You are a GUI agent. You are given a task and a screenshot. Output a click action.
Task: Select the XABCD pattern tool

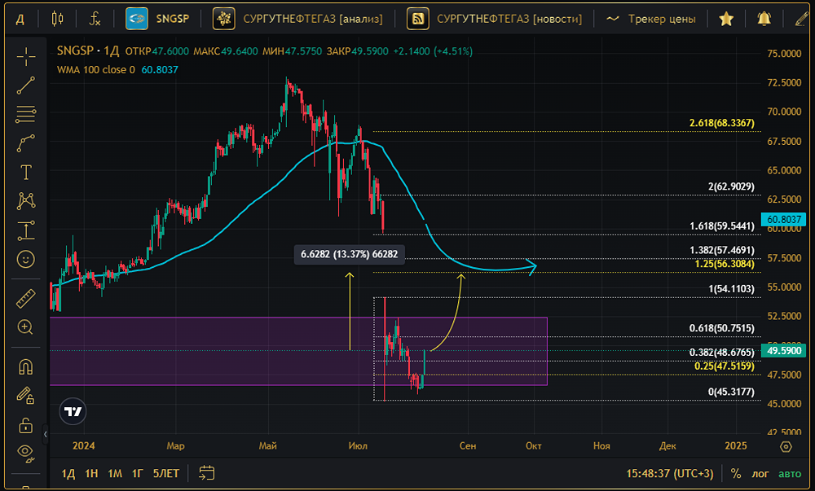pyautogui.click(x=26, y=201)
